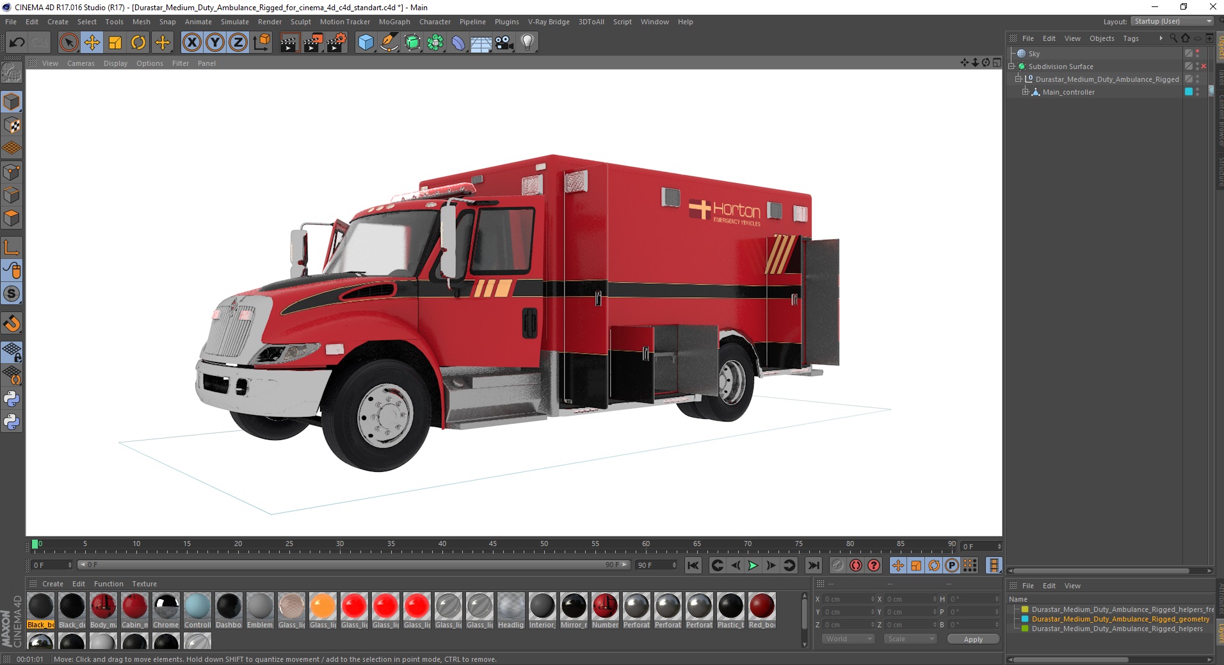The height and width of the screenshot is (665, 1224).
Task: Toggle the Y axis lock
Action: tap(215, 43)
